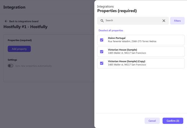Uncheck the Victorian House (Sample) checkbox
Image resolution: width=187 pixels, height=128 pixels.
[102, 51]
